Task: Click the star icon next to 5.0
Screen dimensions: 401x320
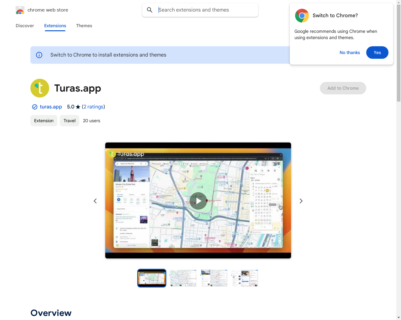Action: coord(78,107)
